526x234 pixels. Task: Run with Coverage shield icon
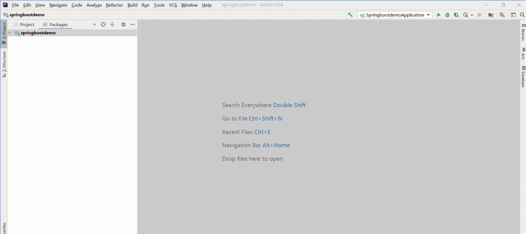(x=456, y=15)
